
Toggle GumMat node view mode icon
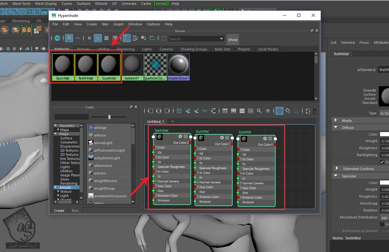tap(227, 137)
